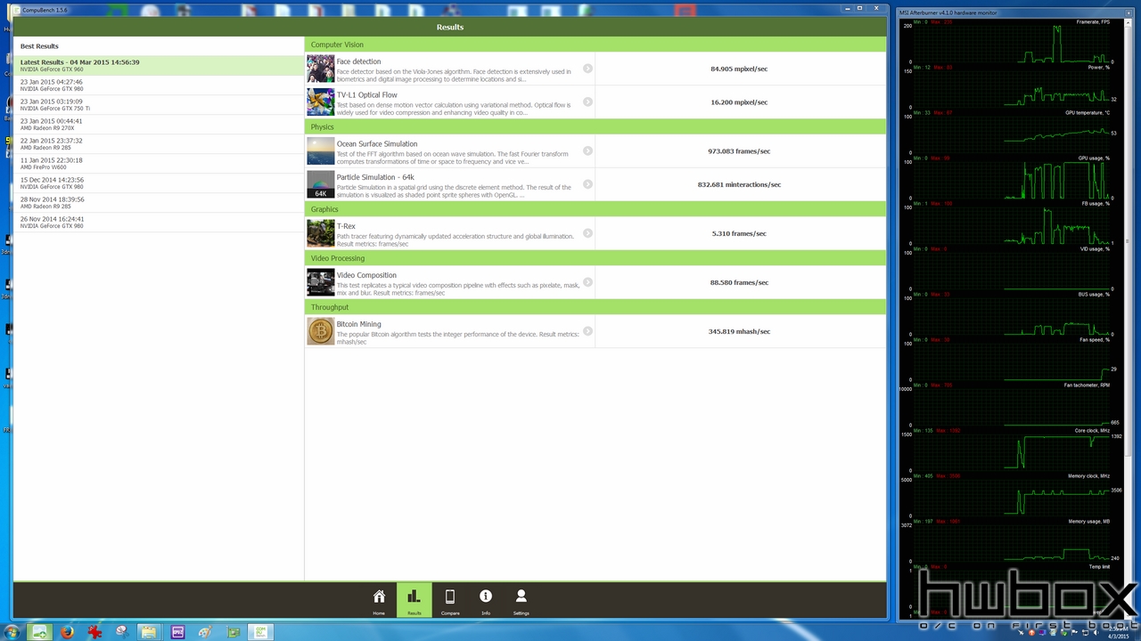Open the file explorer taskbar icon
The width and height of the screenshot is (1141, 641).
point(149,632)
